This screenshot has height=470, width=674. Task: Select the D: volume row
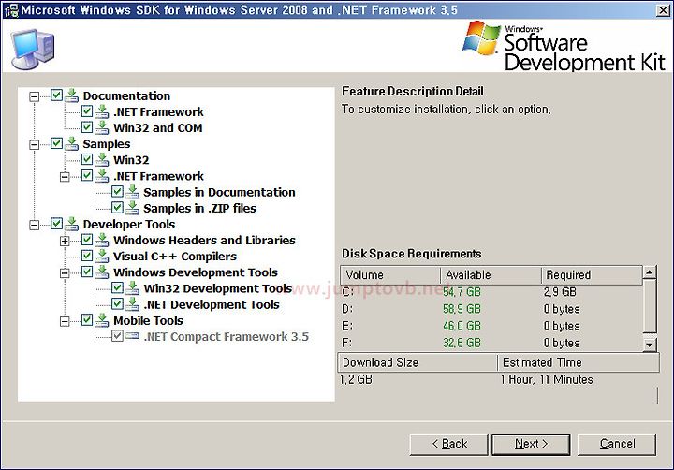491,309
